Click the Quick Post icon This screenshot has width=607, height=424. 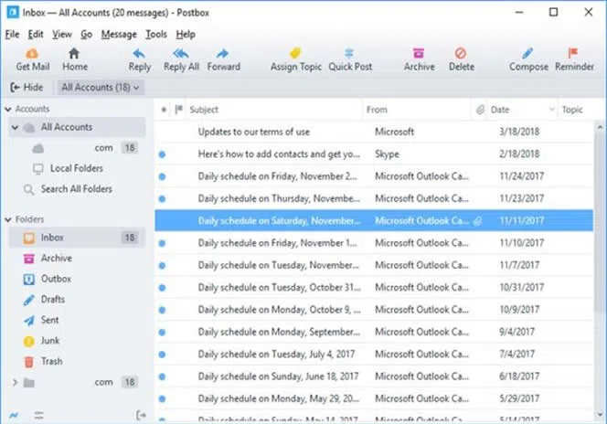coord(350,54)
